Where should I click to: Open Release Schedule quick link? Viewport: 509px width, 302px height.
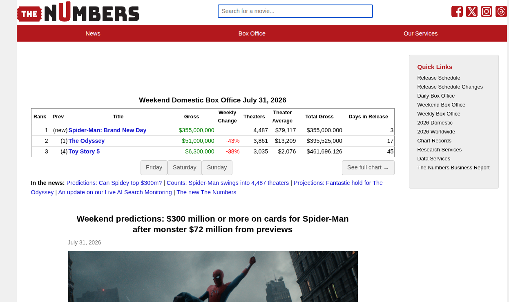(439, 78)
